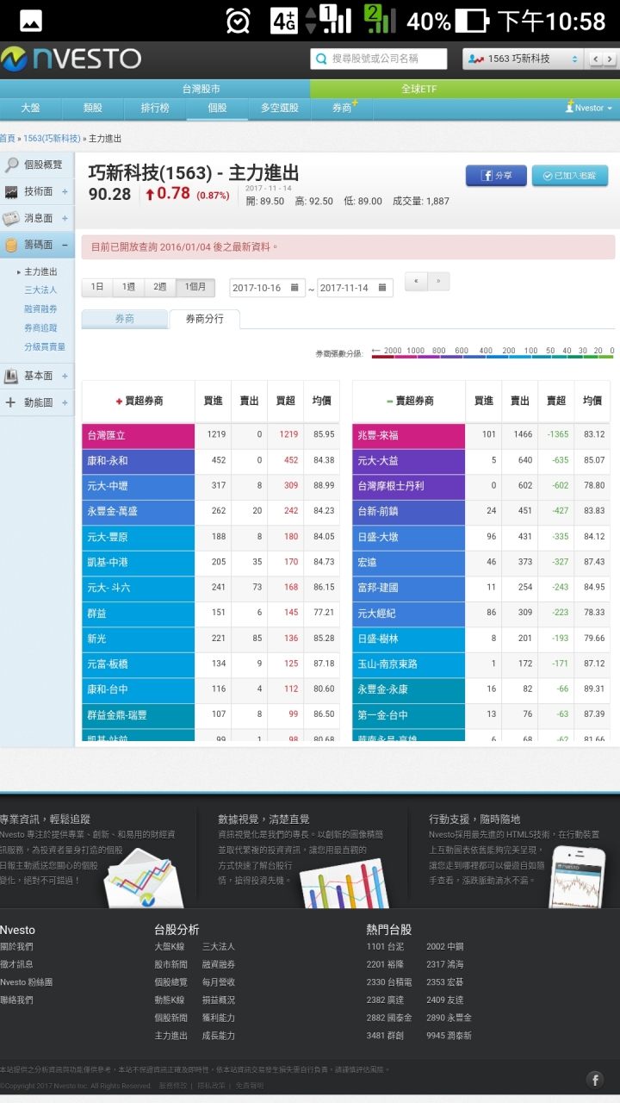Screen dimensions: 620x1103
Task: Click the 兆豐-來福 broker row
Action: coord(481,435)
